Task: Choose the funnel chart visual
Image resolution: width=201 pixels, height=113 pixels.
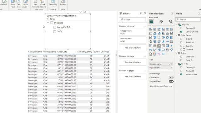Action: tap(155, 37)
